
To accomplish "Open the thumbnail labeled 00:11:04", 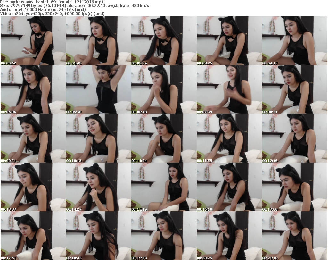I will click(x=164, y=138).
